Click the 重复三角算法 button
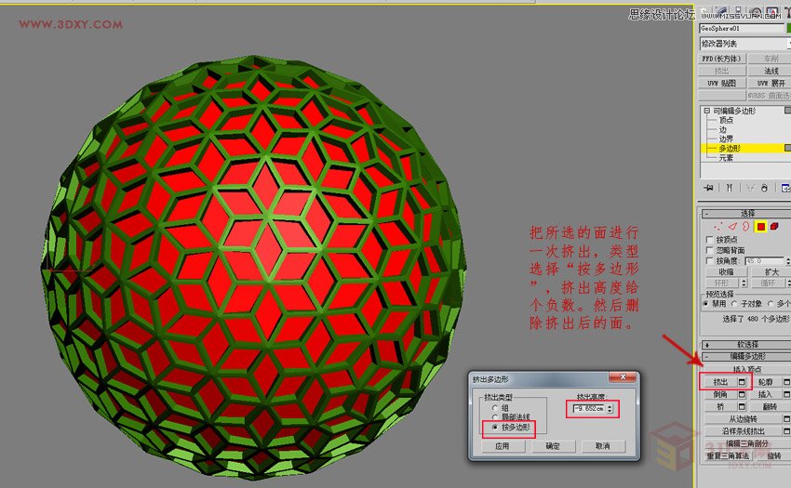Image resolution: width=791 pixels, height=488 pixels. pos(728,455)
